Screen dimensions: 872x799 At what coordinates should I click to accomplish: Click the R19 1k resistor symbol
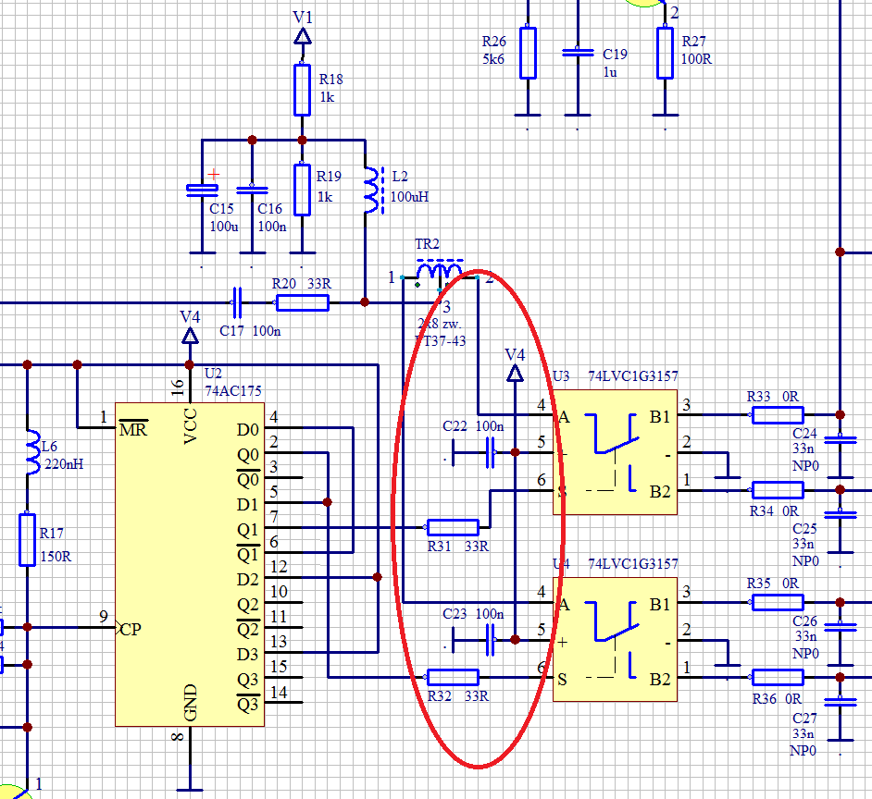click(x=302, y=190)
